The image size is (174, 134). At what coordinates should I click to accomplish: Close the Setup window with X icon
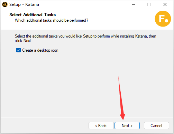click(165, 4)
